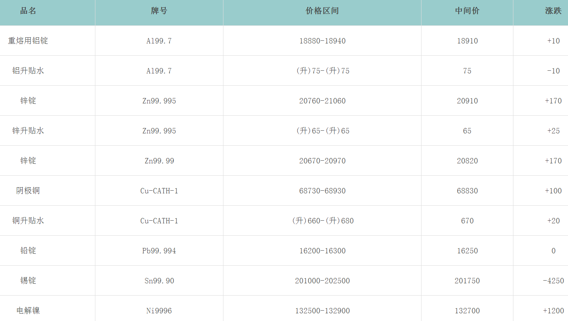Click the 品名 column header
The width and height of the screenshot is (568, 321).
pyautogui.click(x=28, y=11)
